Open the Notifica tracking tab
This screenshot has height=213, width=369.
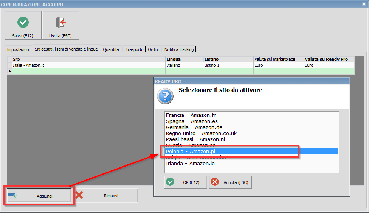179,49
